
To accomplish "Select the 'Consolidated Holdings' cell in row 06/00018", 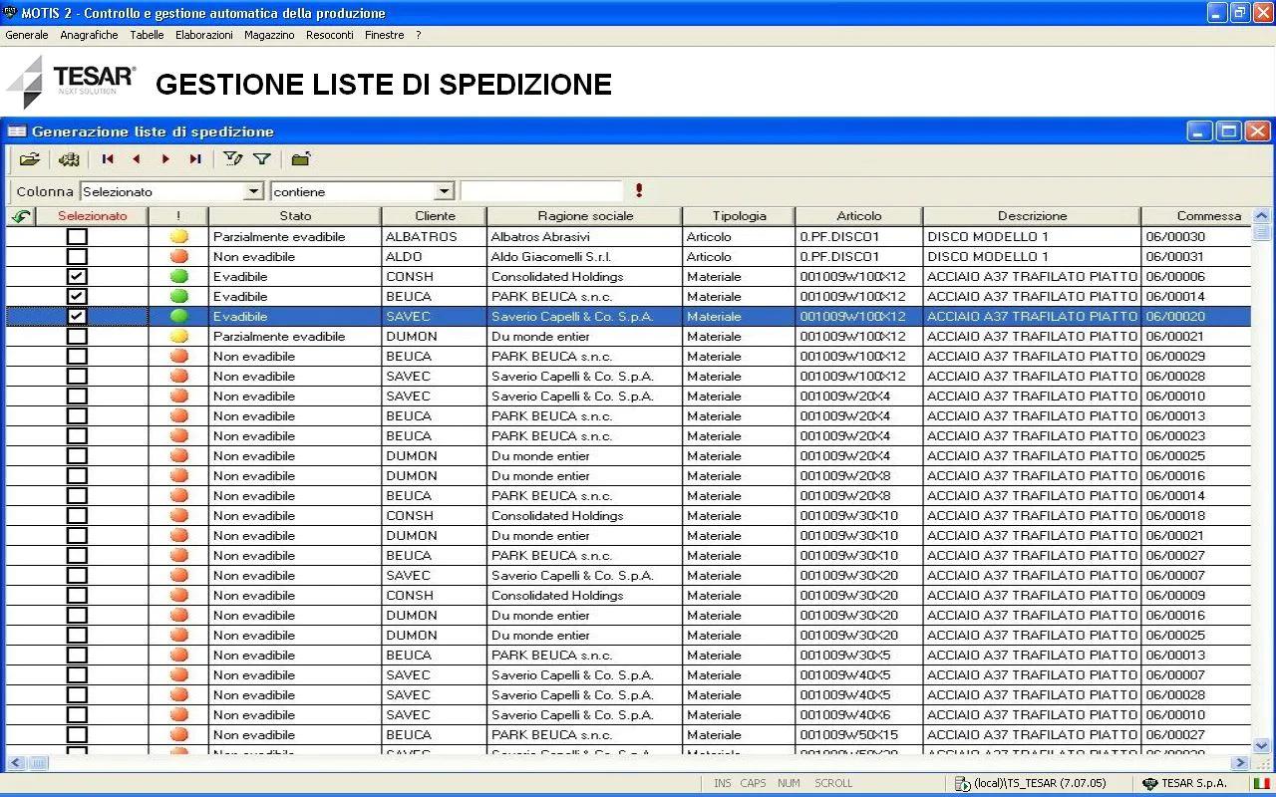I will tap(585, 515).
